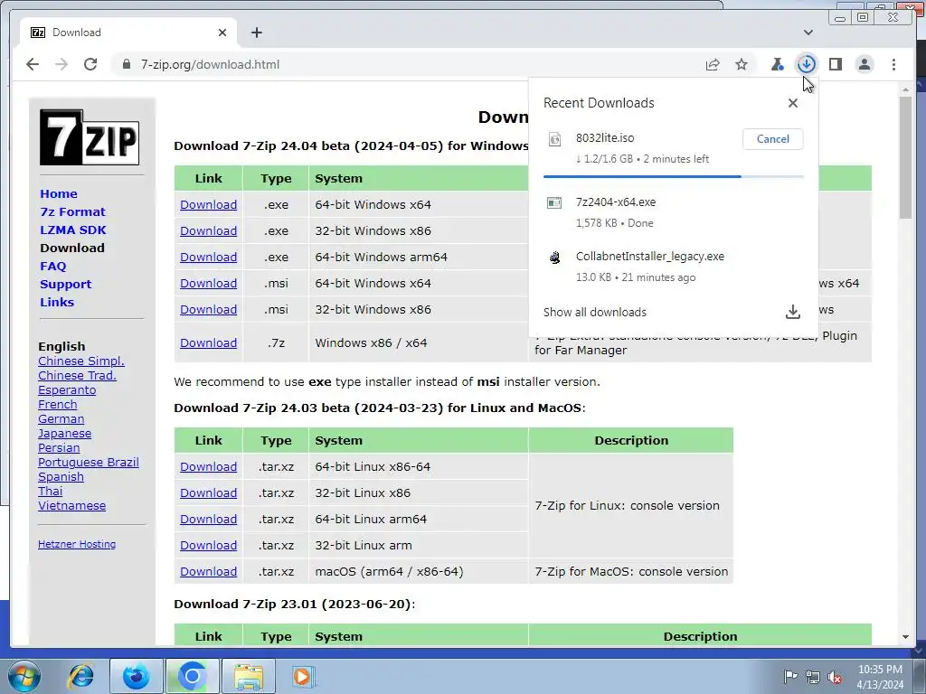Viewport: 926px width, 694px height.
Task: Switch language to Portuguese Brazil
Action: click(x=89, y=462)
